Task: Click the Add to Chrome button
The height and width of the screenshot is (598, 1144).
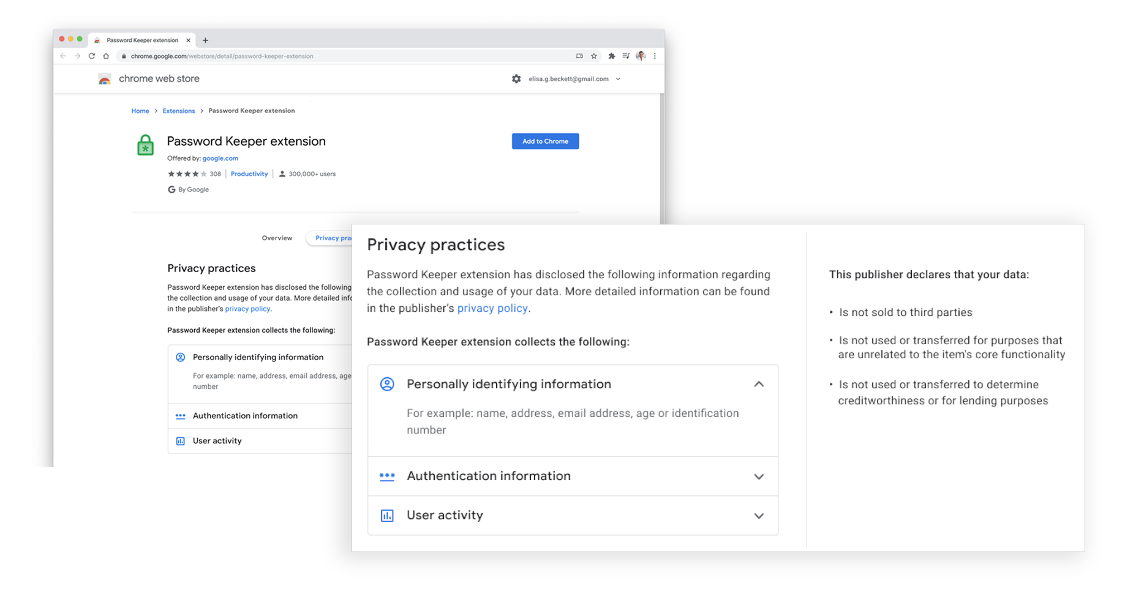Action: pyautogui.click(x=545, y=141)
